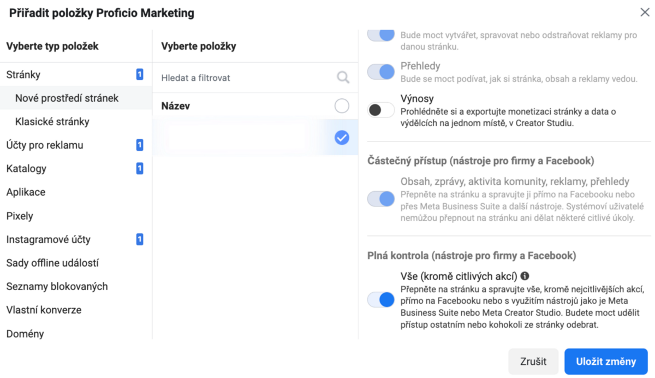This screenshot has height=378, width=655.
Task: Click the badge beside Účty pro reklamu
Action: pyautogui.click(x=140, y=145)
